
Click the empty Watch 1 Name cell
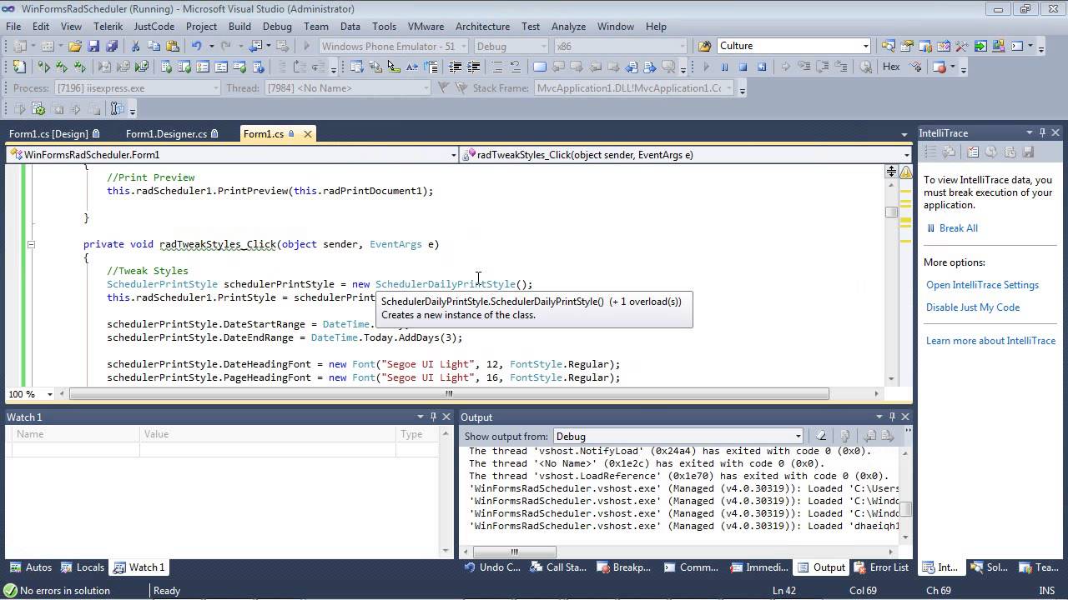[x=75, y=450]
